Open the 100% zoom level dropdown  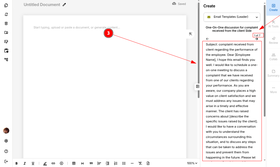coord(192,163)
